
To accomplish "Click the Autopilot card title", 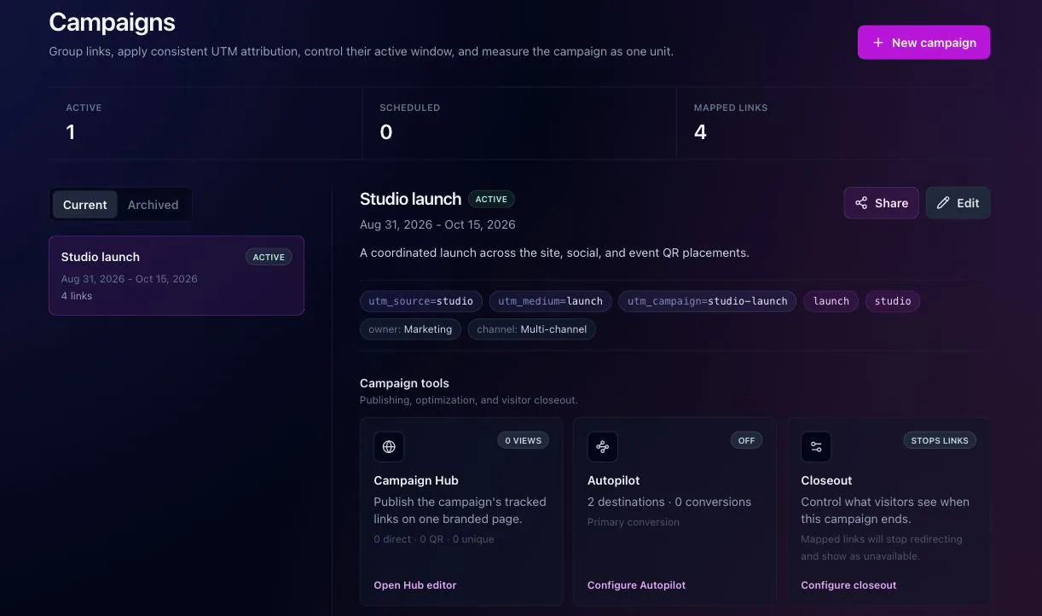I will (614, 480).
